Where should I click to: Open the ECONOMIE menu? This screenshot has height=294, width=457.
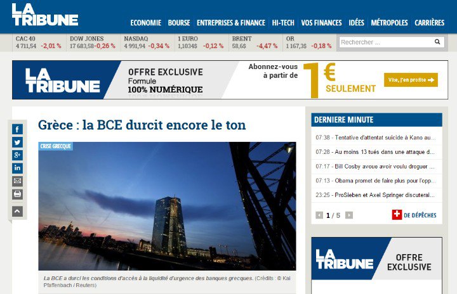pyautogui.click(x=146, y=23)
